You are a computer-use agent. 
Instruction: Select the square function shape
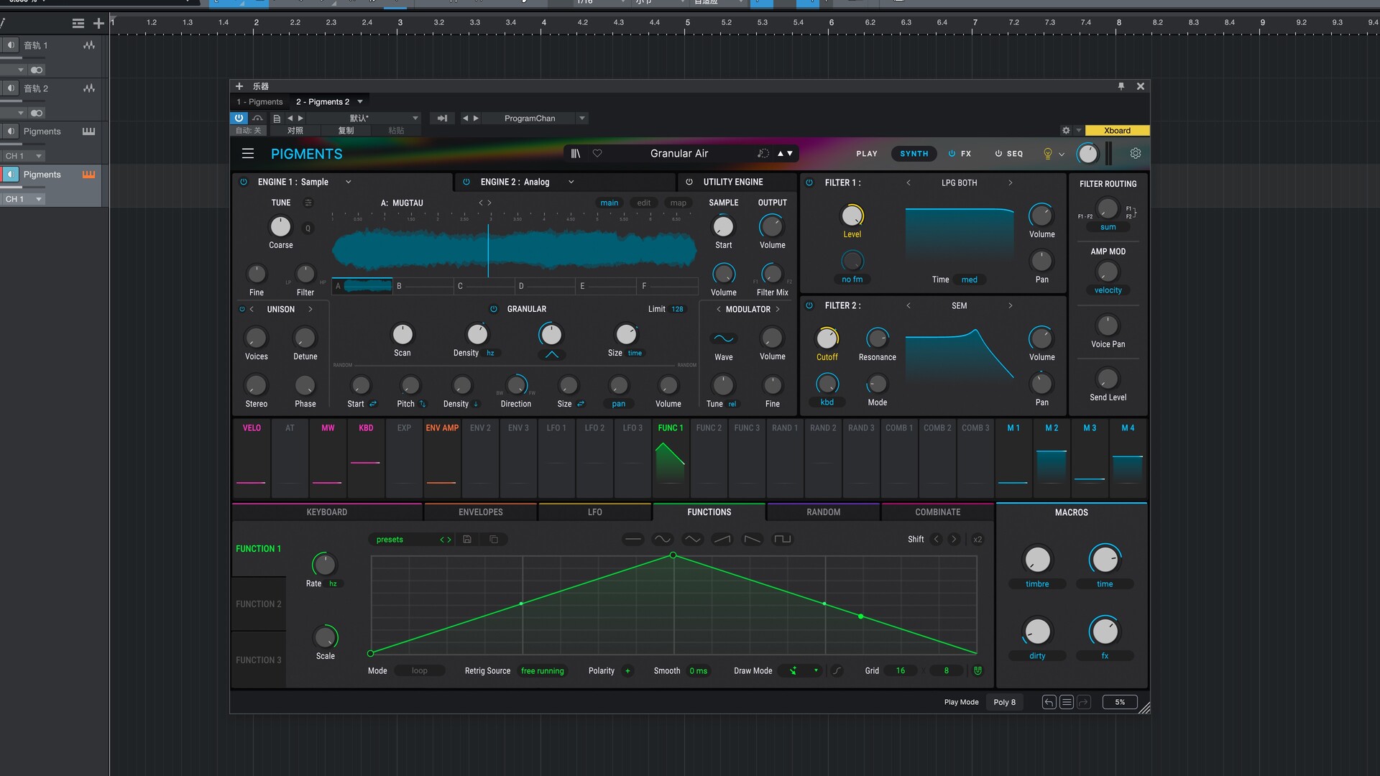tap(782, 539)
